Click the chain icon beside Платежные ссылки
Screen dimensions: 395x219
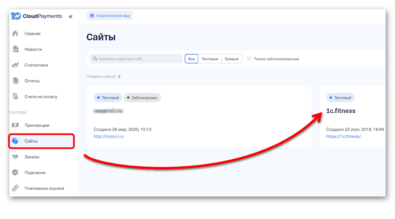(x=15, y=188)
